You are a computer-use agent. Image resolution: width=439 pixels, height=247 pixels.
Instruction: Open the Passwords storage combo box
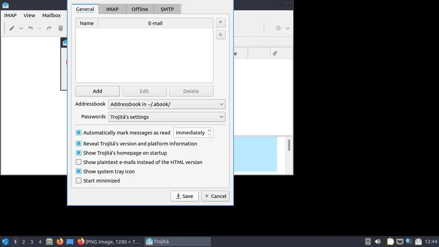tap(167, 117)
